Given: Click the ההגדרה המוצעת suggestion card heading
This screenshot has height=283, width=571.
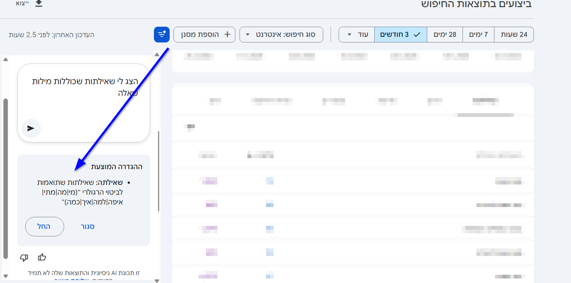Looking at the screenshot, I should click(x=117, y=166).
